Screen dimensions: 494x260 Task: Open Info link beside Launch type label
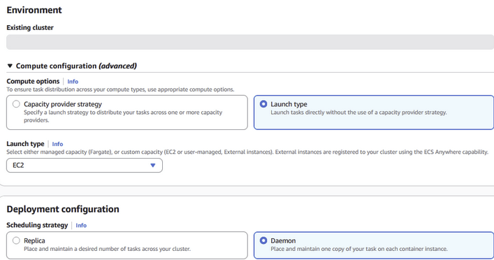pos(57,144)
